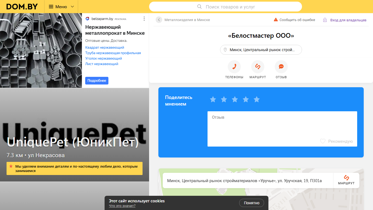
Task: Accept cookies with Понятно
Action: pos(251,203)
